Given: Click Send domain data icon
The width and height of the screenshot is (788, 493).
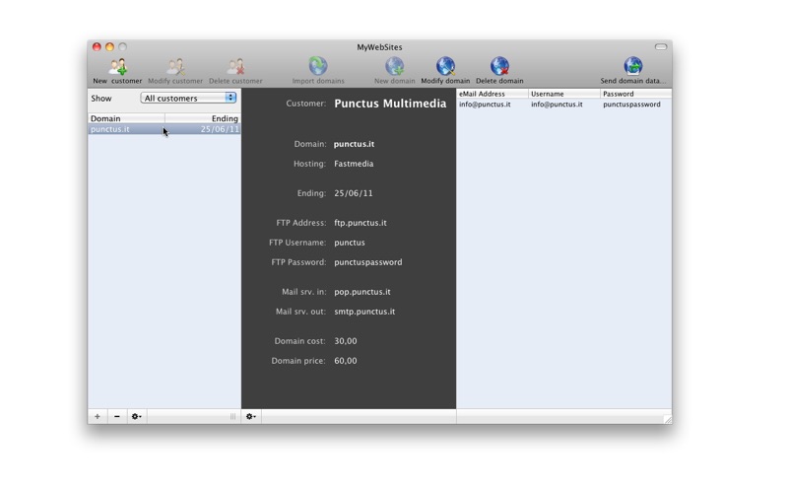Looking at the screenshot, I should point(632,66).
